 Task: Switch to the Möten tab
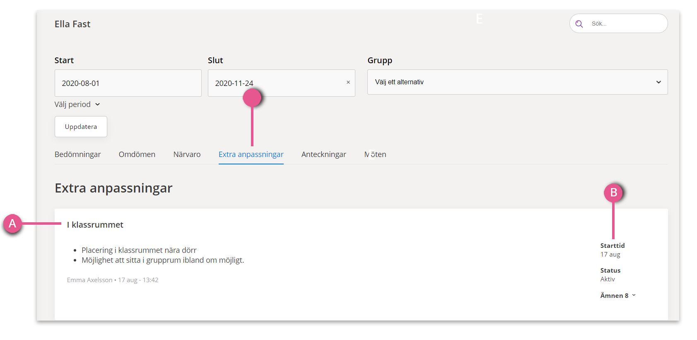click(x=375, y=154)
